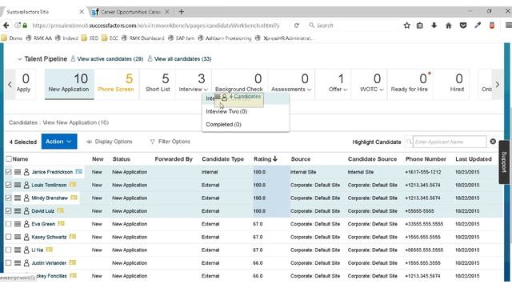Image resolution: width=512 pixels, height=288 pixels.
Task: Open Filter Options
Action: 170,142
